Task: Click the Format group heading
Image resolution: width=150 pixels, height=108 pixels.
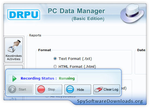Action: point(44,50)
